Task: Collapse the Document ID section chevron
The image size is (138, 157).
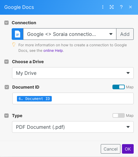Action: (x=7, y=87)
